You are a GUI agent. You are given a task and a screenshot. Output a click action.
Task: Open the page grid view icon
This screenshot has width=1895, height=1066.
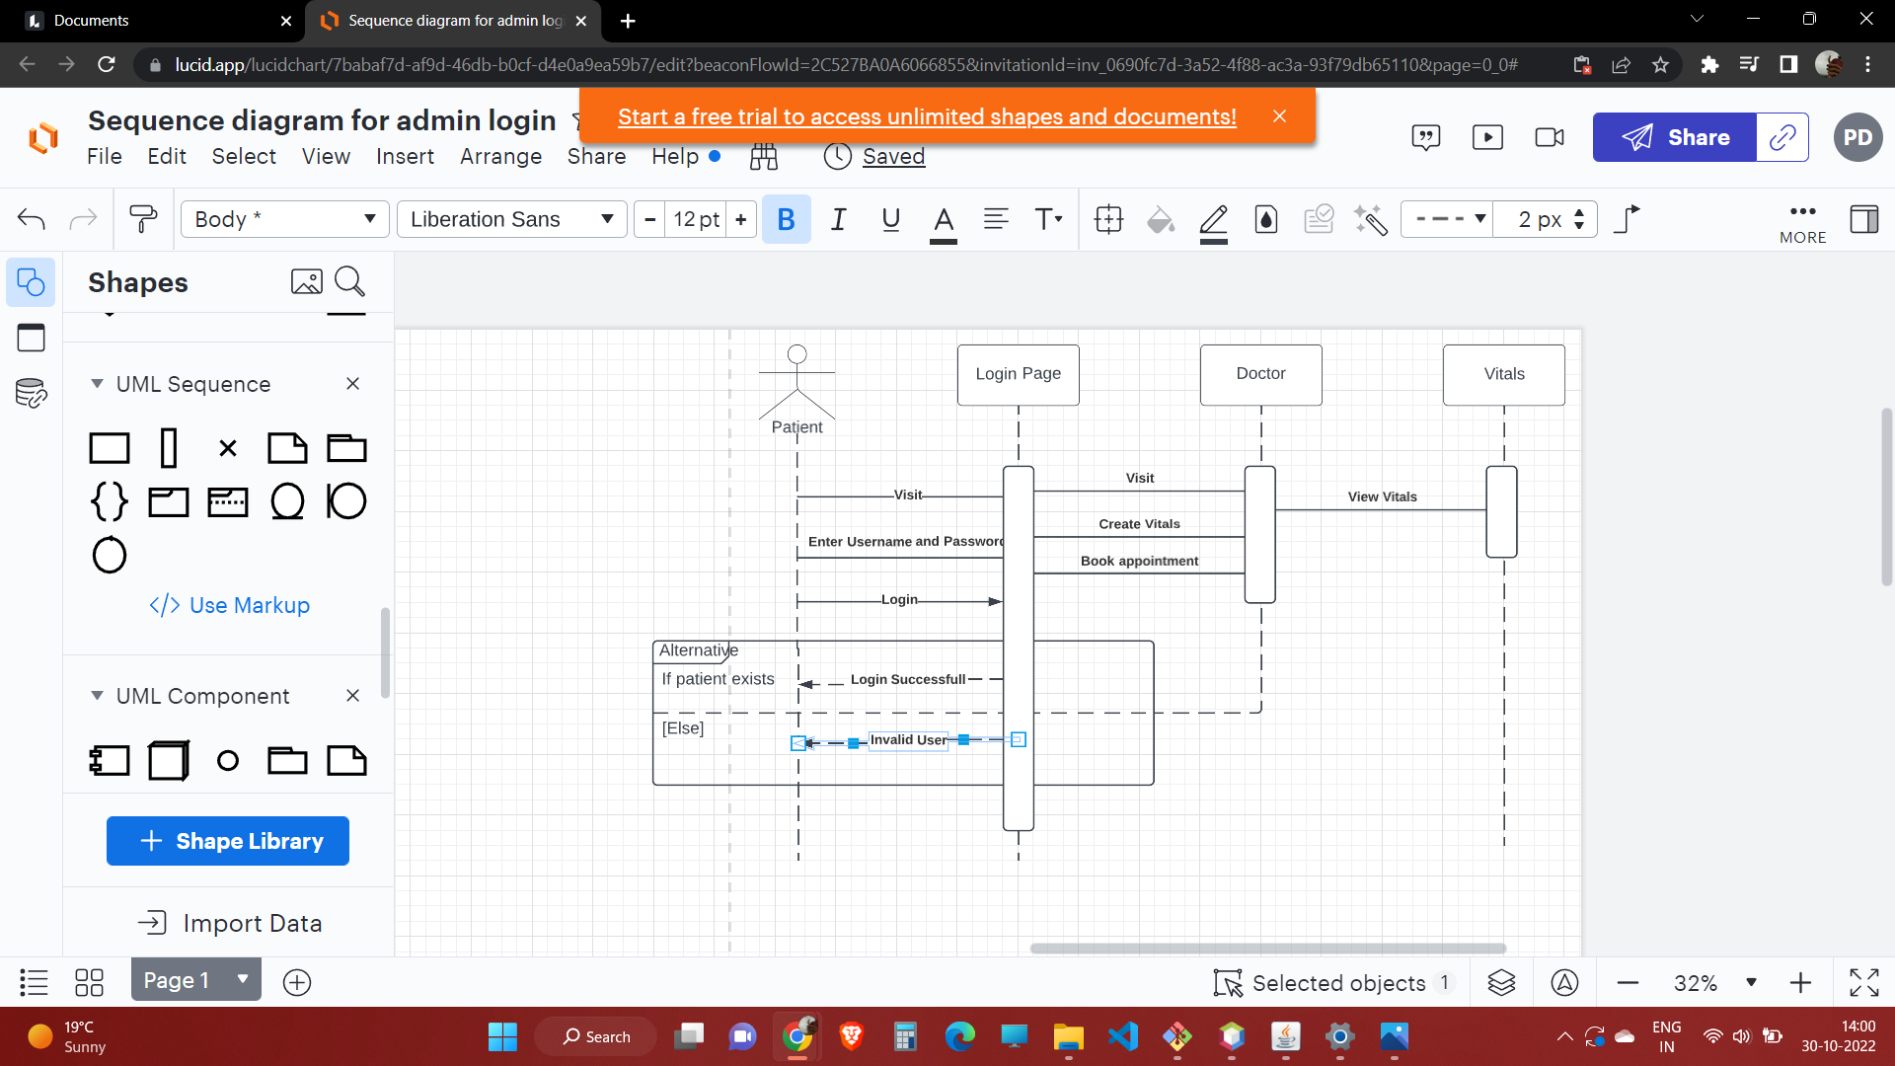90,982
